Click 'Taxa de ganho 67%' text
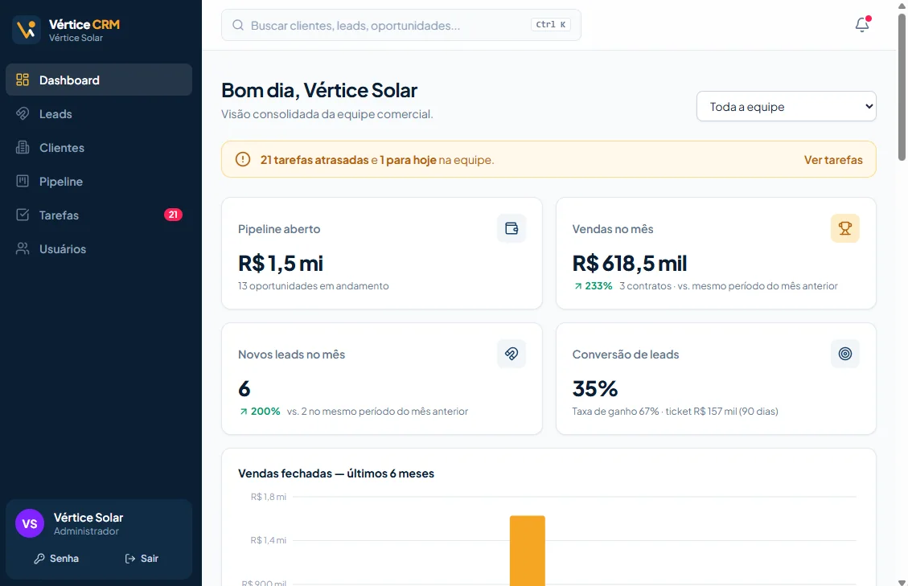908x586 pixels. click(615, 412)
